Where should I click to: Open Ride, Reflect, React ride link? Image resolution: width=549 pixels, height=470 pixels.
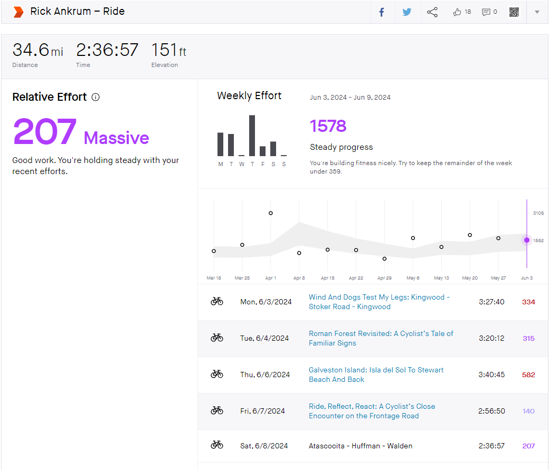coord(372,411)
